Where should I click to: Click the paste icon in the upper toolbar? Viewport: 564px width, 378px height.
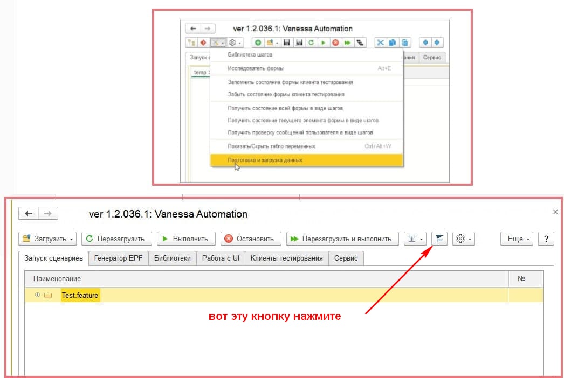(x=404, y=43)
